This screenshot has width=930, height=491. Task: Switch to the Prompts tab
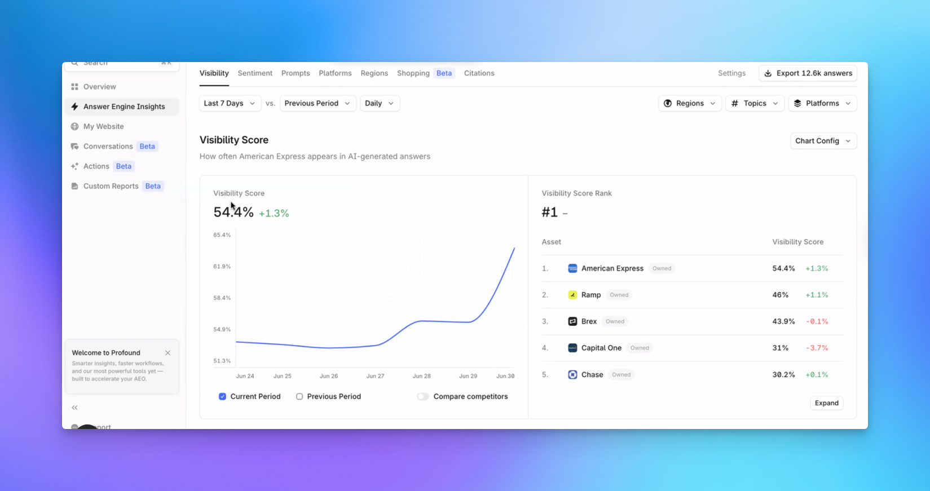296,73
